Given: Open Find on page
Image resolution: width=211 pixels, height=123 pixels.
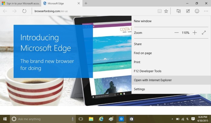Looking at the screenshot, I should click(171, 53).
